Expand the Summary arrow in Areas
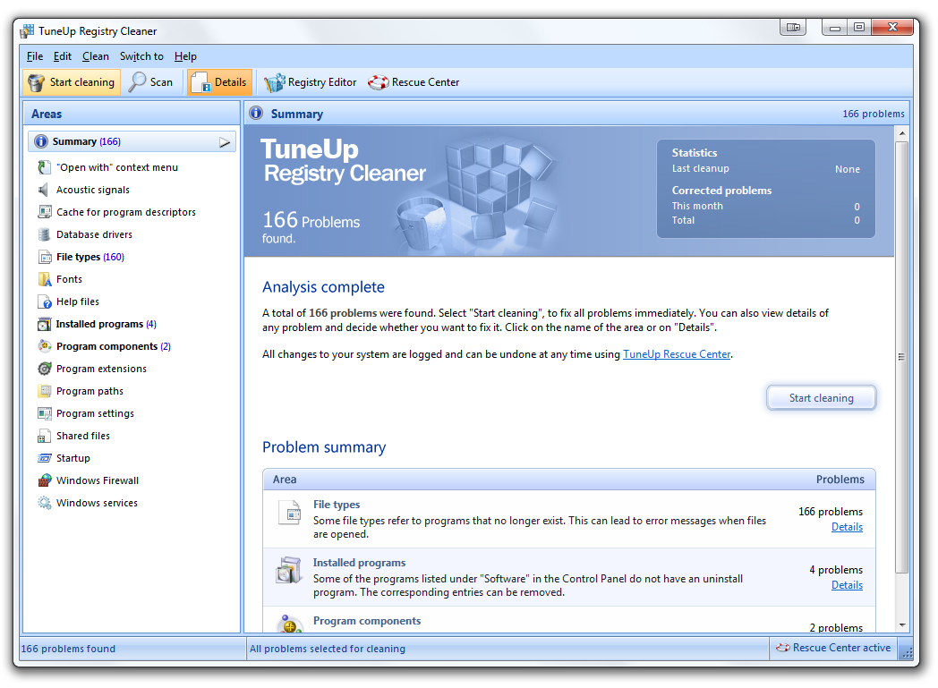 pyautogui.click(x=225, y=142)
